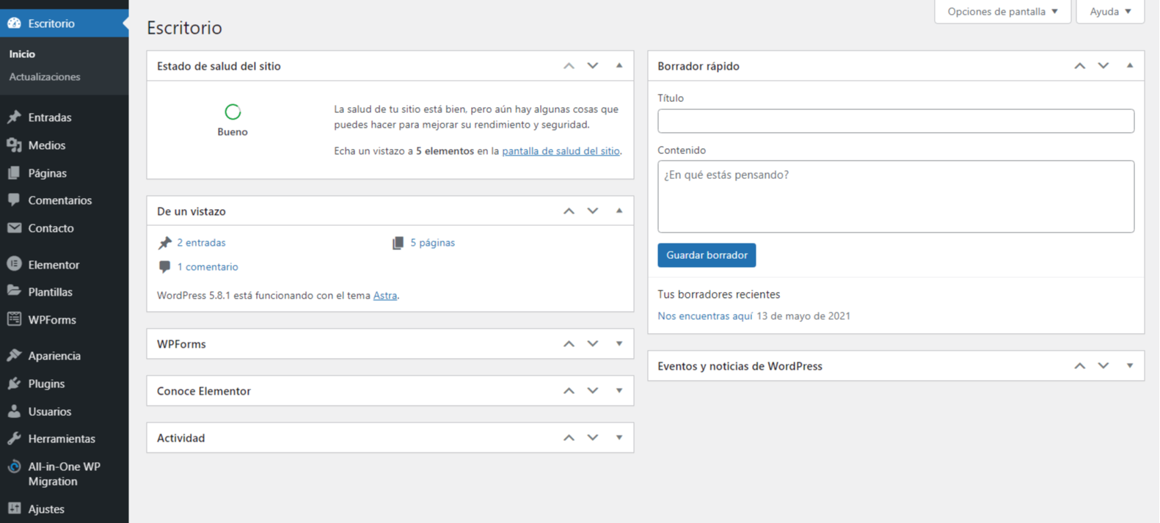Collapse the Estado de salud del sitio panel
1160x523 pixels.
(619, 66)
